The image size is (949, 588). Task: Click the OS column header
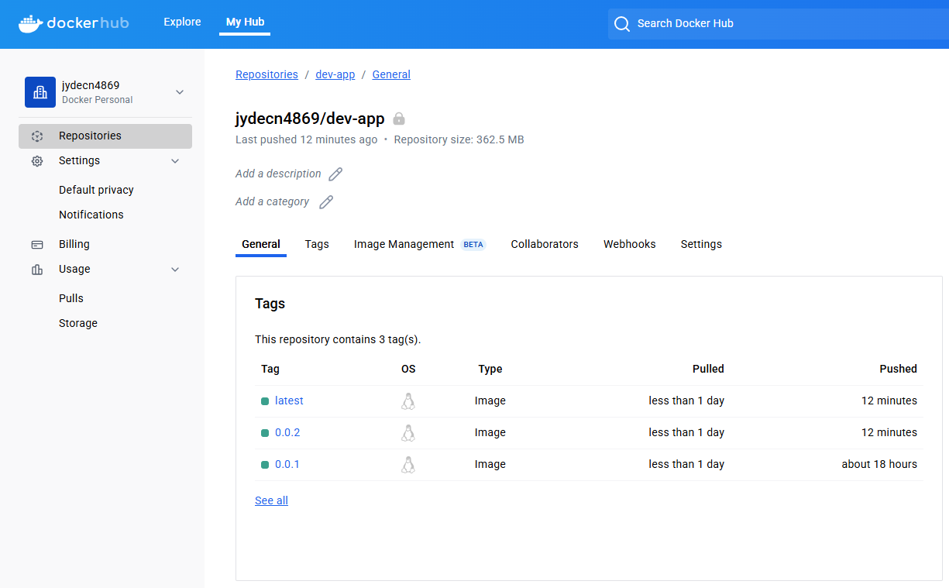tap(408, 369)
